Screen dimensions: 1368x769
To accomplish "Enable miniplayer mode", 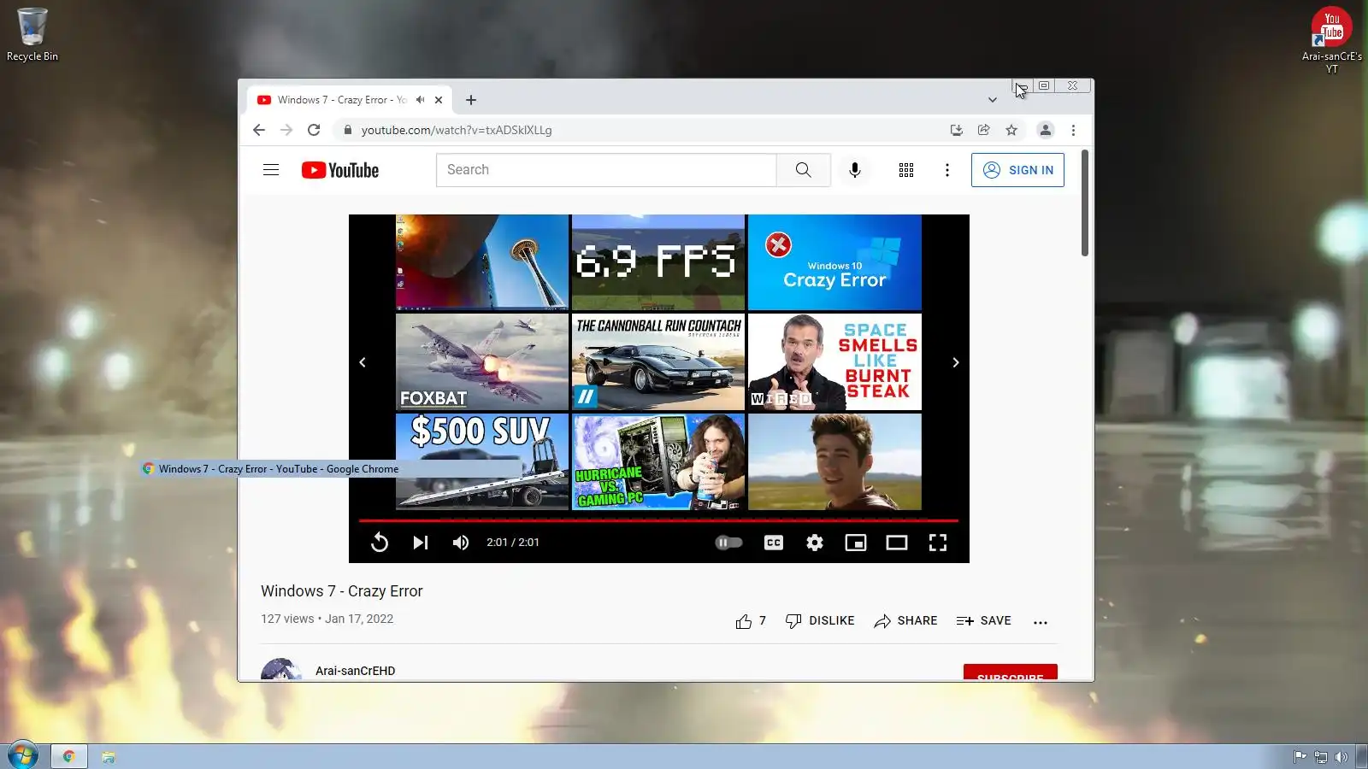I will (x=856, y=543).
